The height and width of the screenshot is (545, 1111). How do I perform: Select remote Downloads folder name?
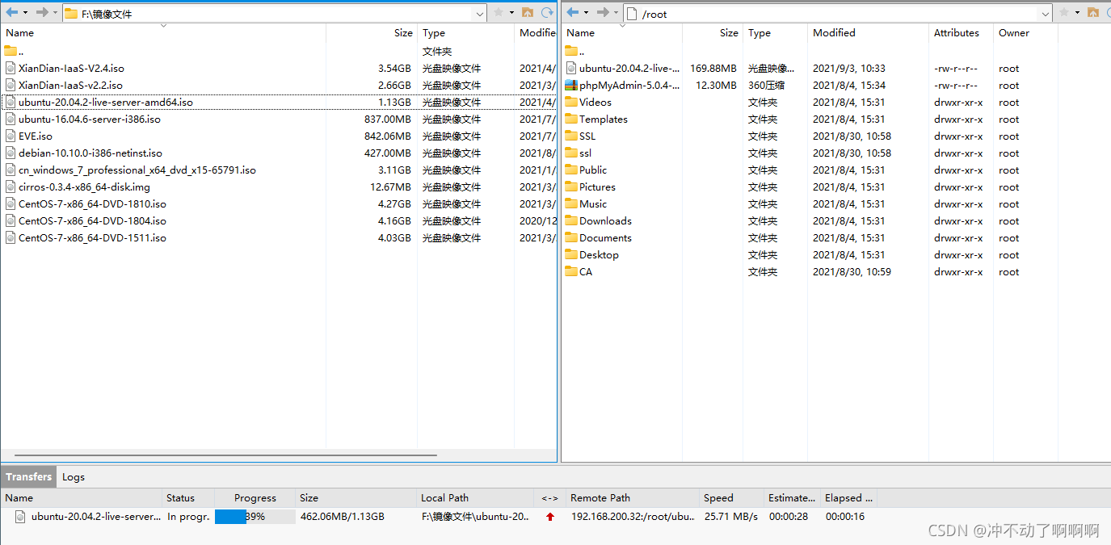coord(605,221)
